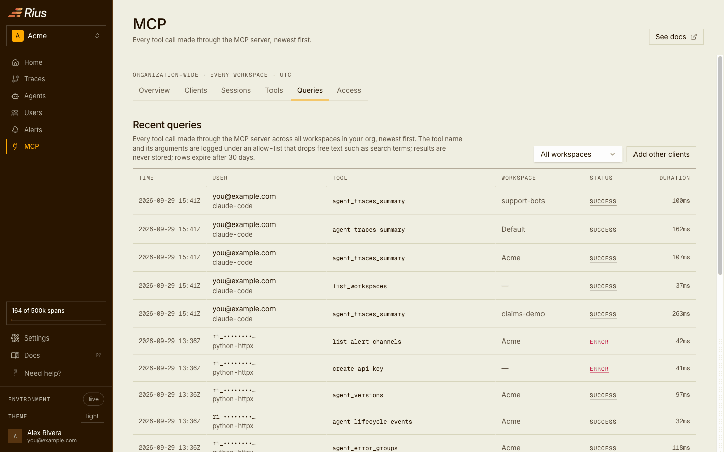Switch to the Clients tab
724x452 pixels.
(196, 91)
